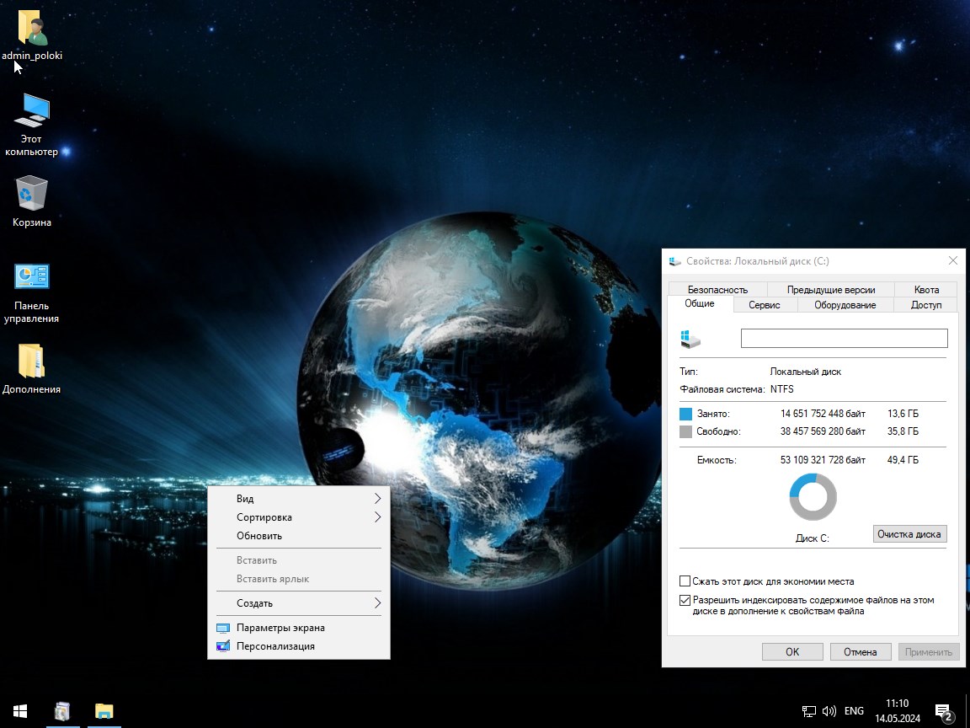Click the Параметры экрана monitor icon
970x728 pixels.
(x=223, y=628)
